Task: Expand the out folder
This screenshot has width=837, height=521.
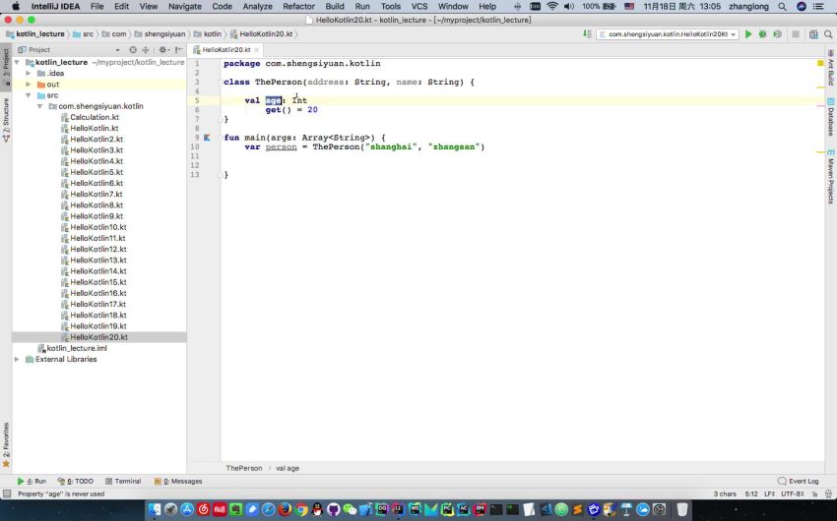Action: click(29, 85)
